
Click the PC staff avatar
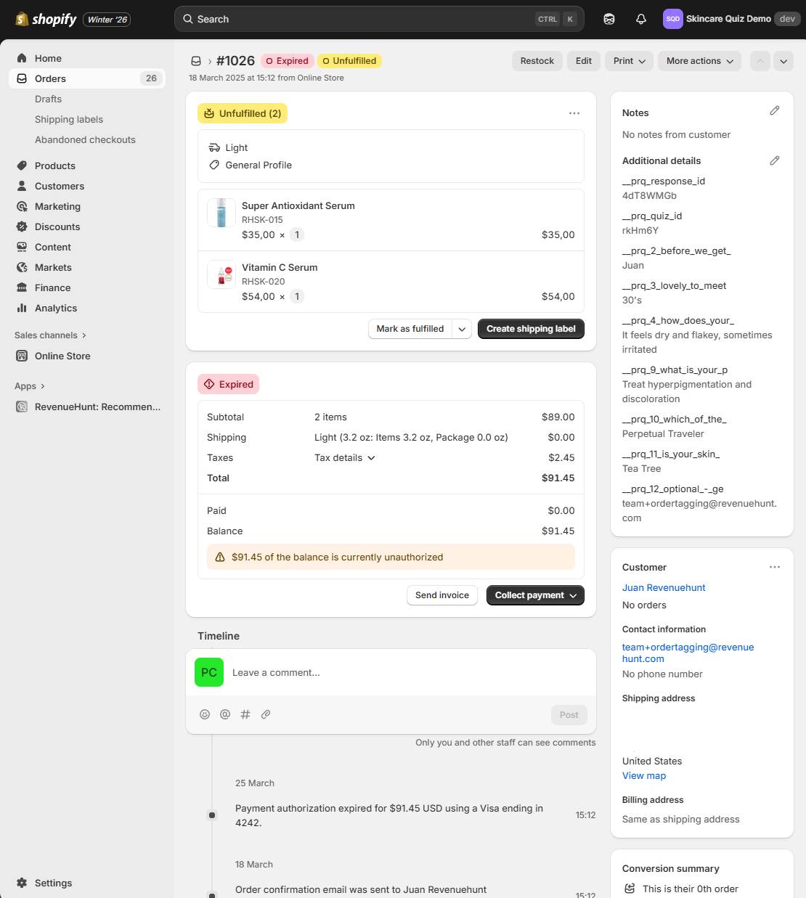point(209,672)
